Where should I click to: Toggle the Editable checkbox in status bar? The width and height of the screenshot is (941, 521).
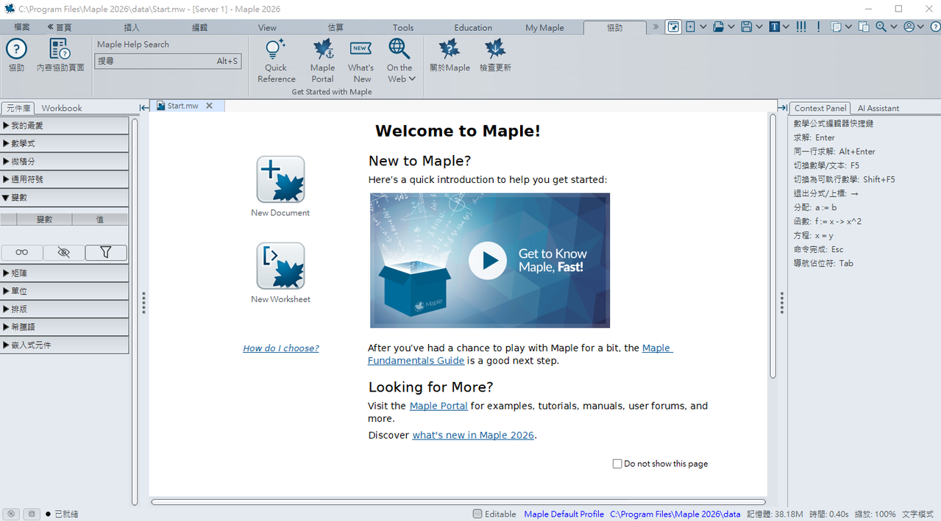(477, 514)
